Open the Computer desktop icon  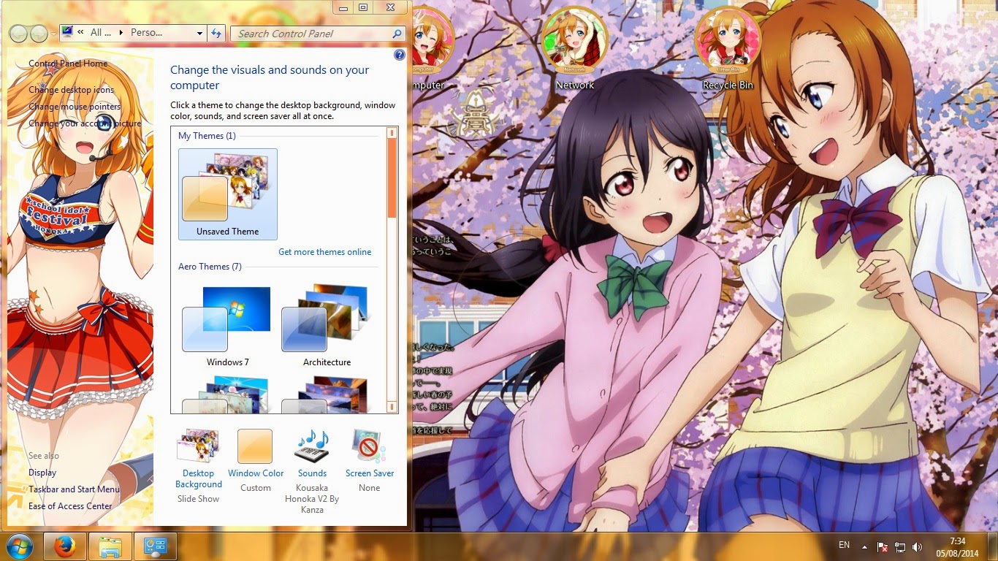431,50
